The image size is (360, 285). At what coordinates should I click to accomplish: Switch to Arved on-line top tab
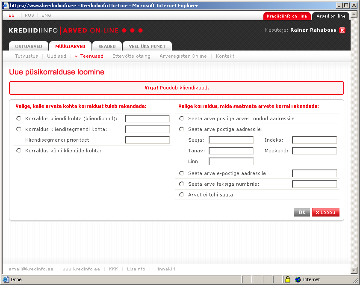[x=331, y=16]
